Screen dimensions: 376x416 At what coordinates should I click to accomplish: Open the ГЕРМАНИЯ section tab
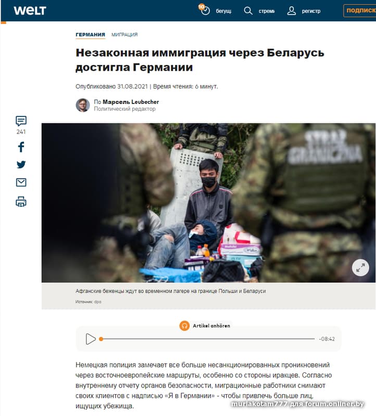click(90, 34)
